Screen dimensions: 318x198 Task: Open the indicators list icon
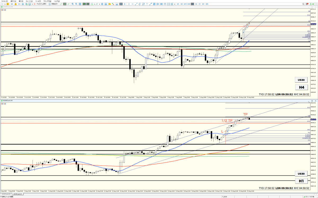pyautogui.click(x=92, y=4)
